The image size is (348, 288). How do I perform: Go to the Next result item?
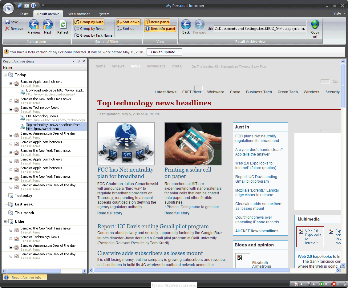coord(47,27)
